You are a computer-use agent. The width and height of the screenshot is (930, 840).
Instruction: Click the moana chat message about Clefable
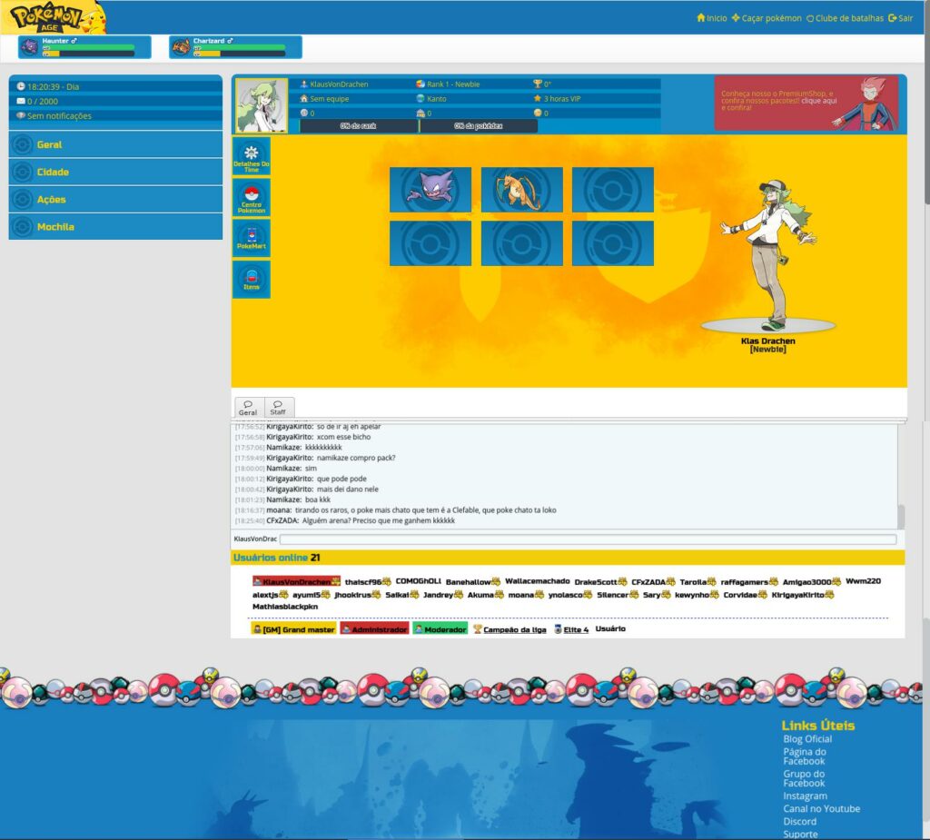(x=396, y=510)
